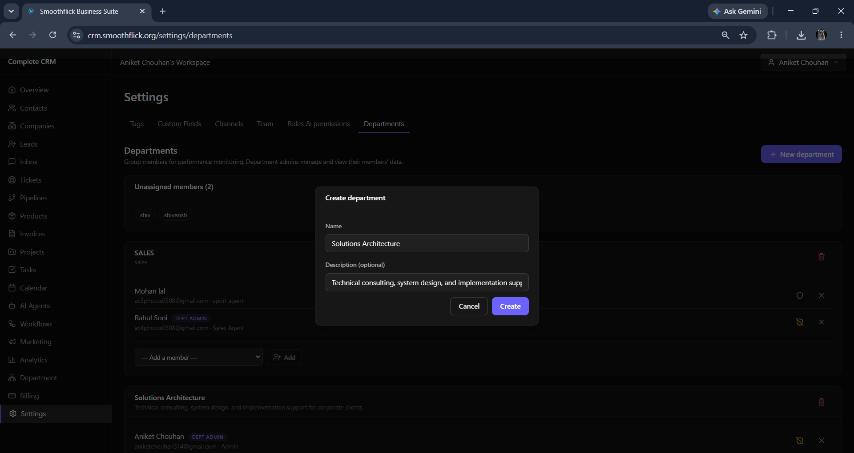The width and height of the screenshot is (854, 453).
Task: Open the Aniket Chouhan account menu
Action: [x=803, y=63]
